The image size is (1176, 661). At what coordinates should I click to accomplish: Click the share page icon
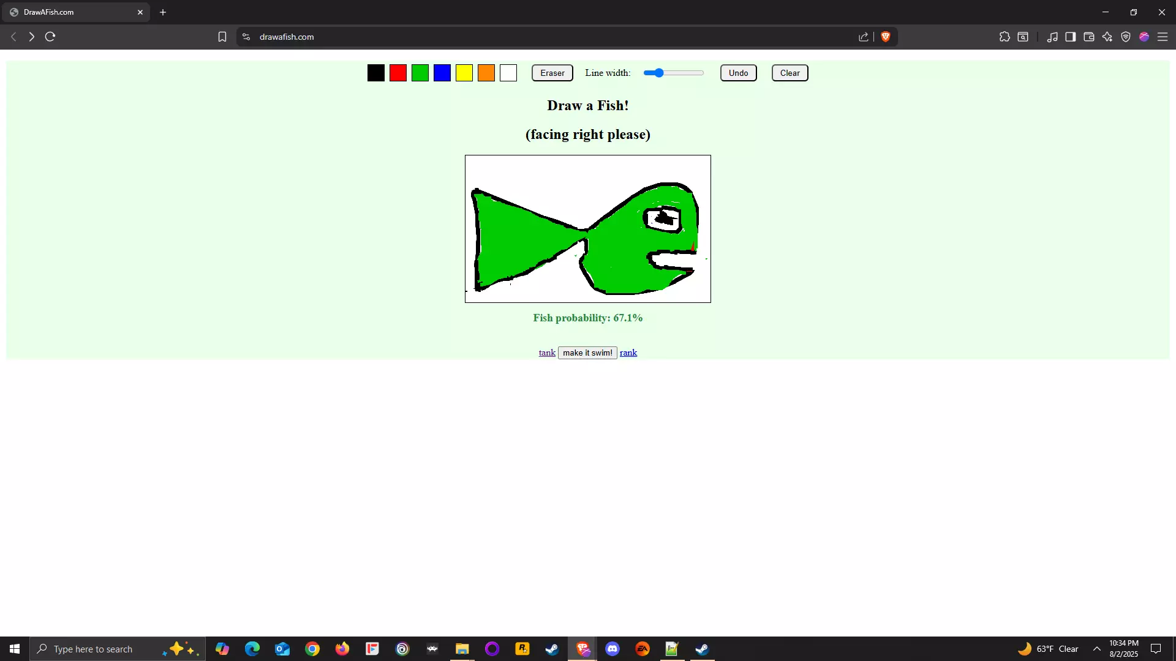pos(864,37)
